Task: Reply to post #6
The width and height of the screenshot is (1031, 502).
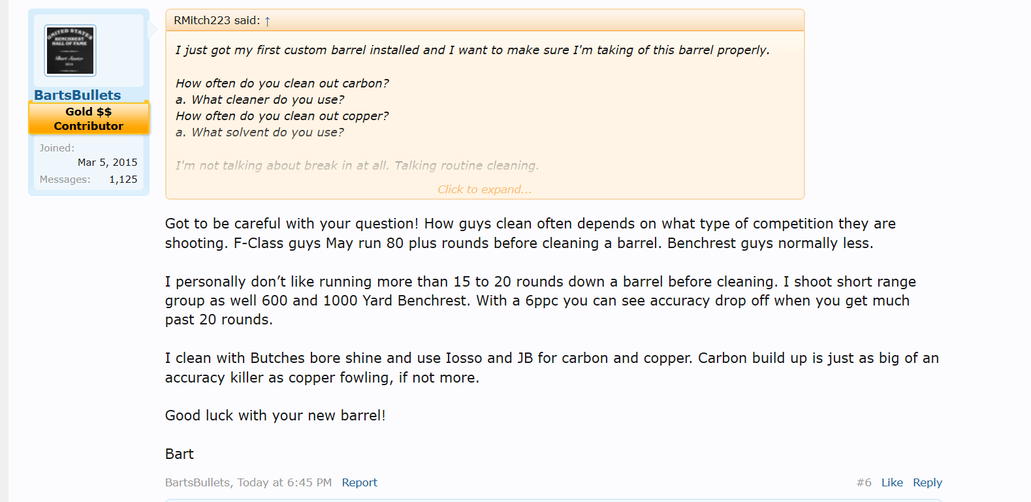Action: pos(927,482)
